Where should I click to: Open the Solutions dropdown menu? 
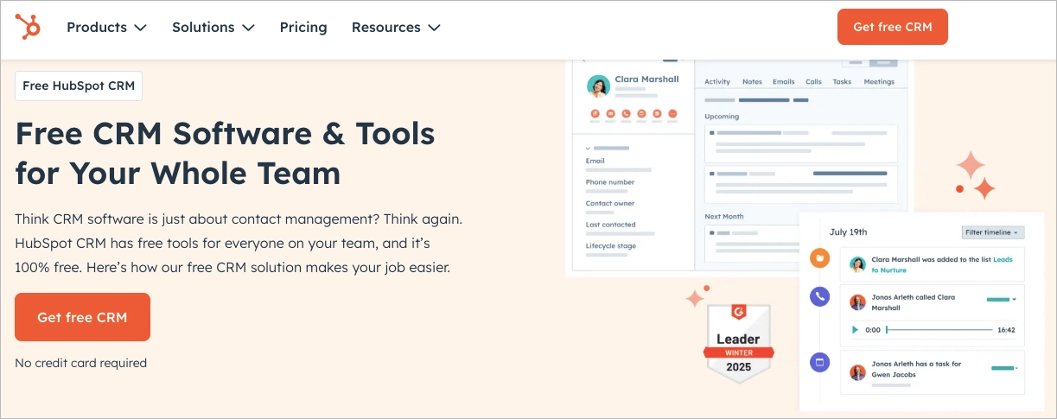(x=213, y=28)
